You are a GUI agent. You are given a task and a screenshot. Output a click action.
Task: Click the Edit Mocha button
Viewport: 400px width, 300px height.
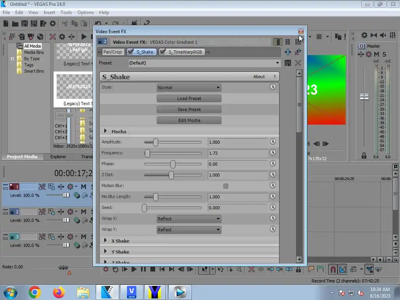[x=189, y=120]
